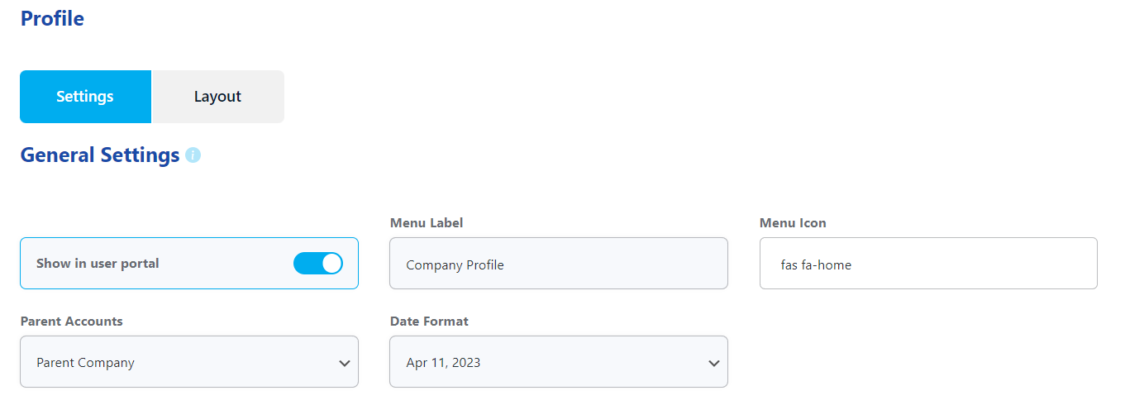The height and width of the screenshot is (405, 1125).
Task: Open the Date Format dropdown
Action: point(559,361)
